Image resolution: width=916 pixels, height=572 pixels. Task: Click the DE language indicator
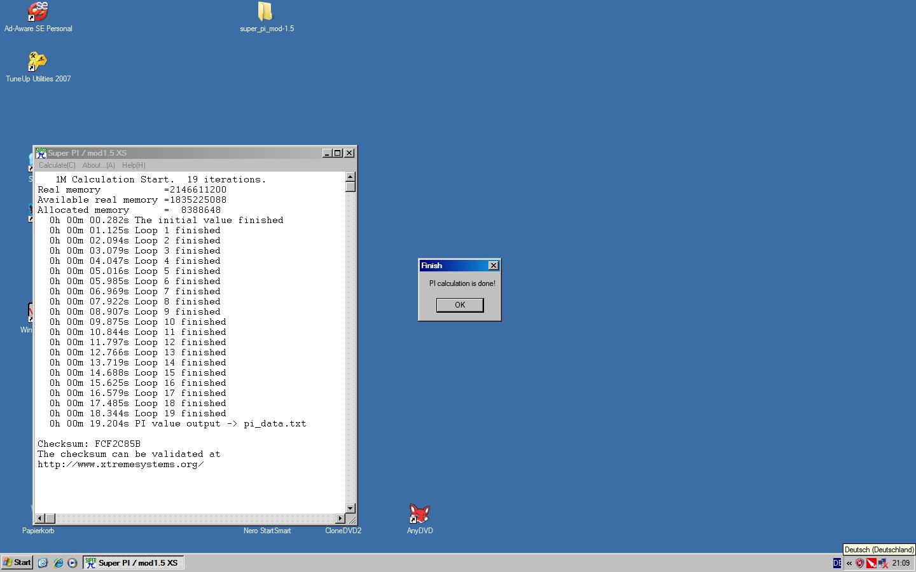[x=836, y=563]
